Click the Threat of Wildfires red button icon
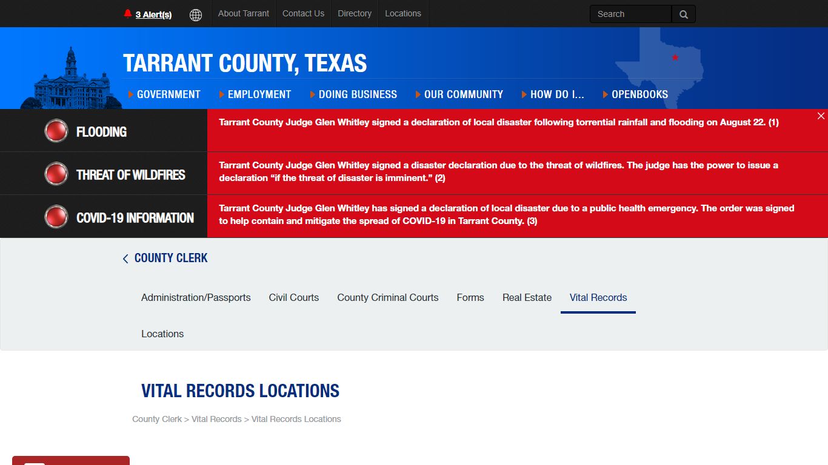Image resolution: width=828 pixels, height=465 pixels. click(x=56, y=174)
